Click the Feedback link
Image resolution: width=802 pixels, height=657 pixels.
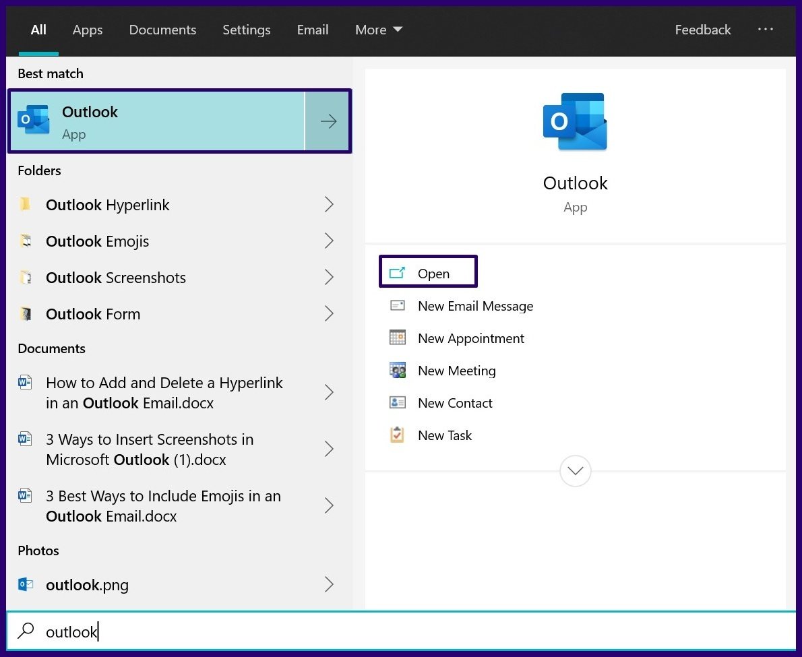pos(703,30)
